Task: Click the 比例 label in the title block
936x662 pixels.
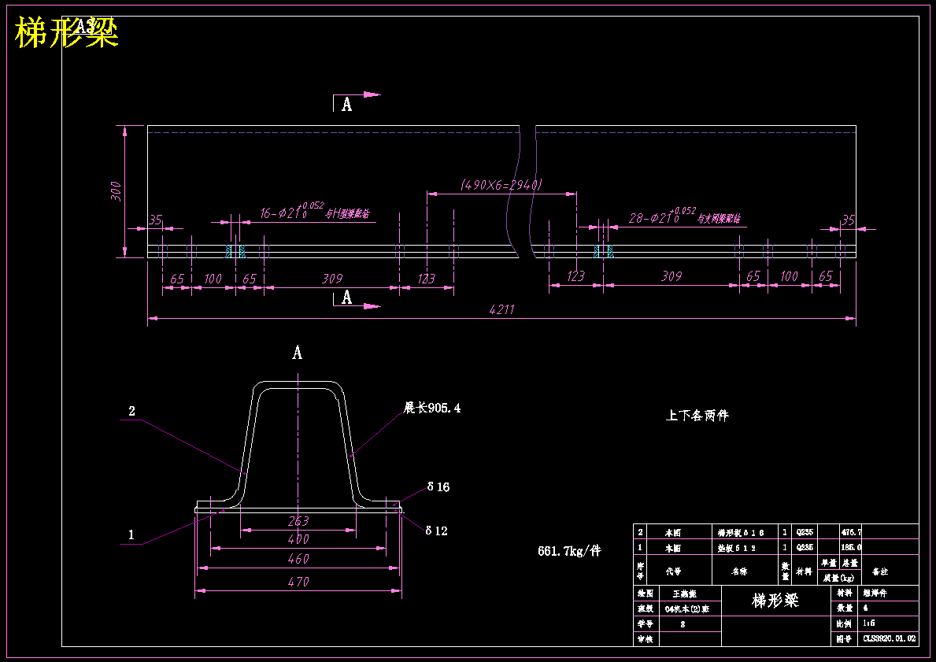Action: coord(844,623)
